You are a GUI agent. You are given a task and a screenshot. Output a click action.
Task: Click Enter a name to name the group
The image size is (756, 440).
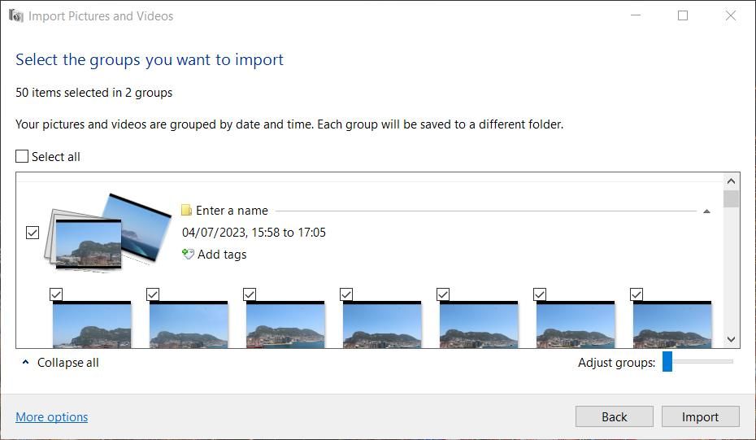232,211
